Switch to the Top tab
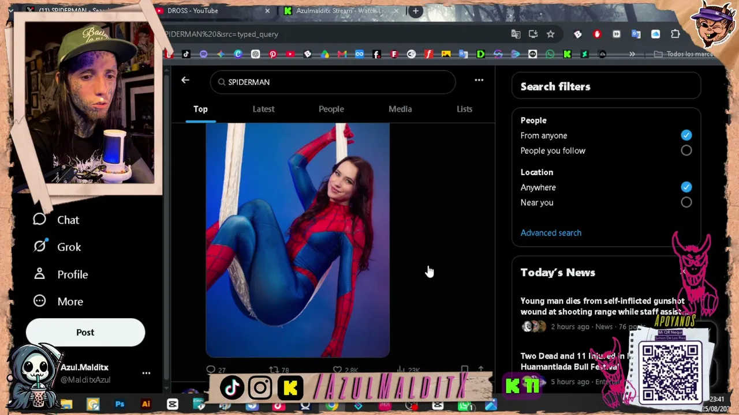The height and width of the screenshot is (415, 739). pyautogui.click(x=200, y=109)
